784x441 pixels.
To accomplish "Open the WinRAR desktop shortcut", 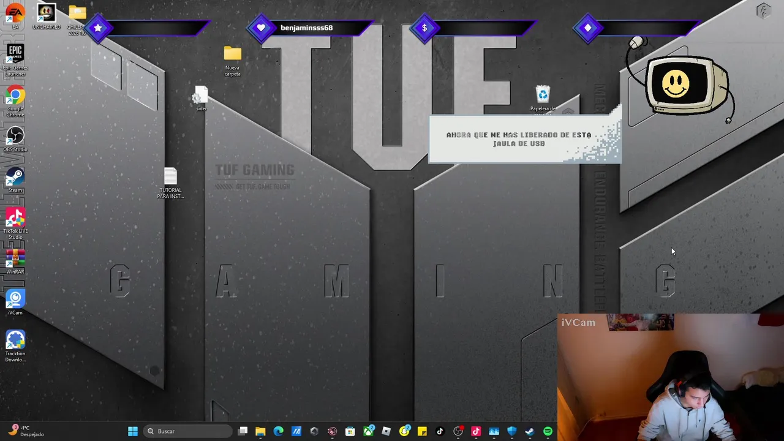I will 15,262.
